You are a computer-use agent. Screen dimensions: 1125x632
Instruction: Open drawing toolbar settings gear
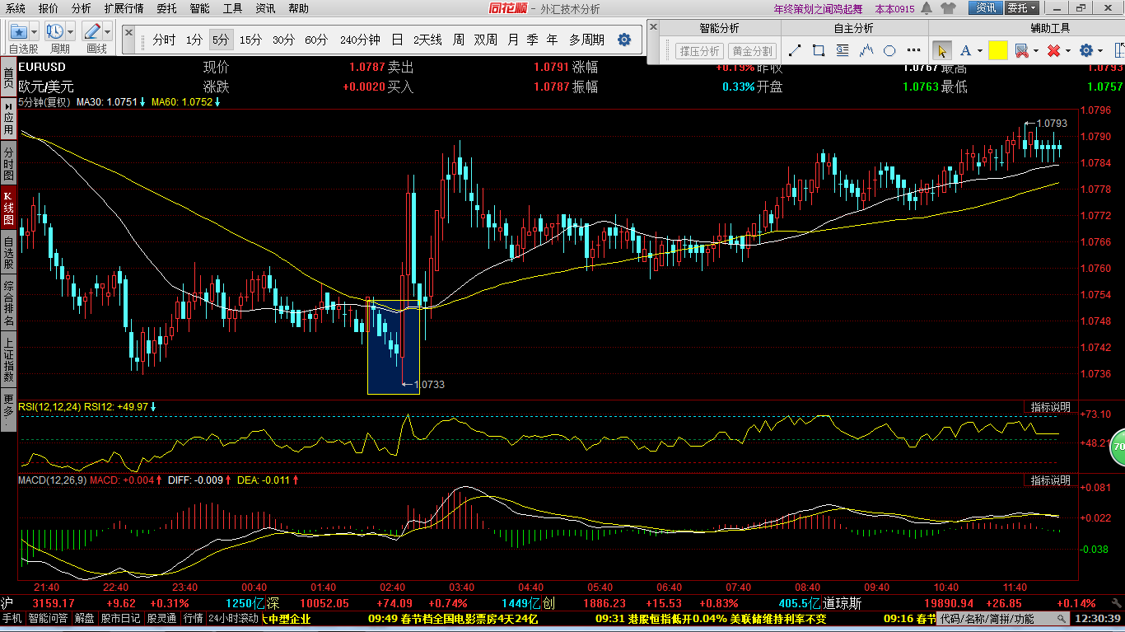[1086, 50]
